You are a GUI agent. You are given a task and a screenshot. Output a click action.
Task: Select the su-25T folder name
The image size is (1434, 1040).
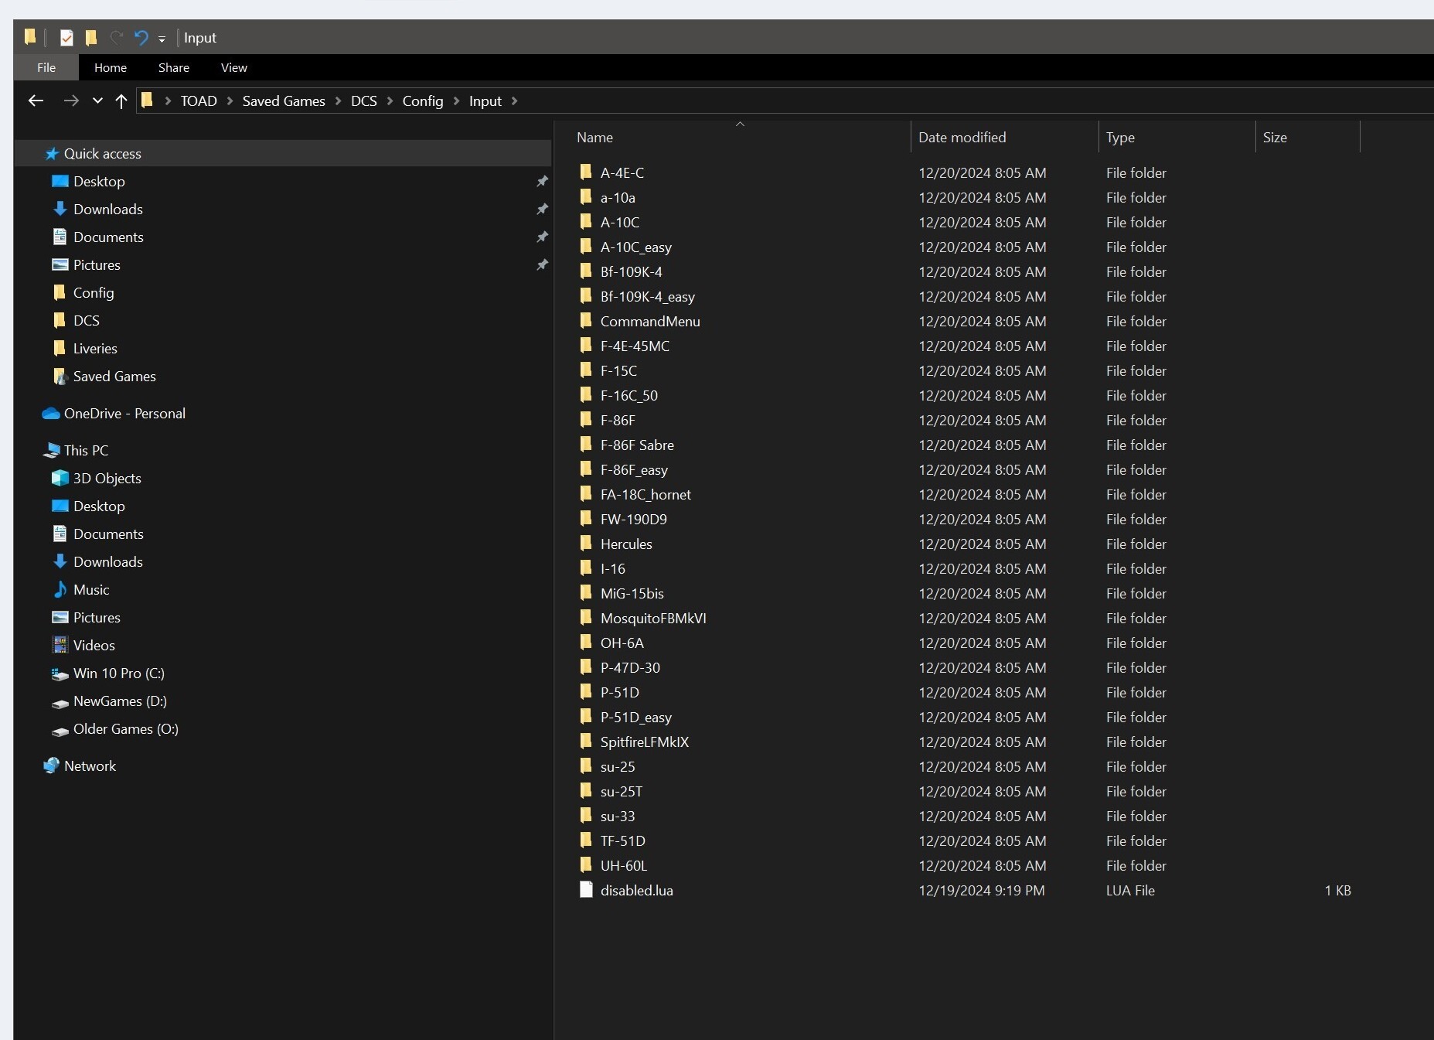click(621, 791)
